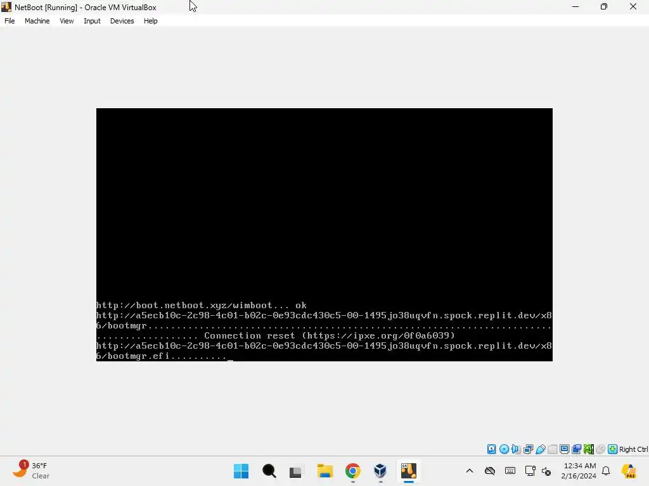Open the Devices menu

(122, 21)
